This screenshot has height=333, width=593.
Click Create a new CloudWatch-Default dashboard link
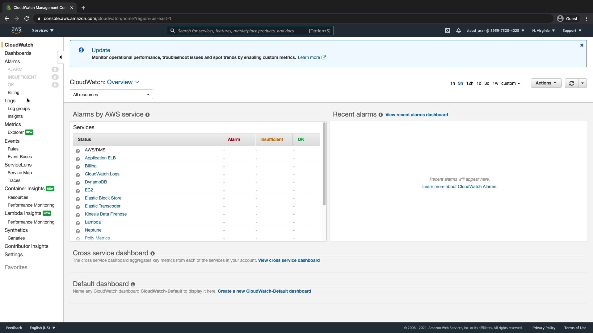pos(264,291)
